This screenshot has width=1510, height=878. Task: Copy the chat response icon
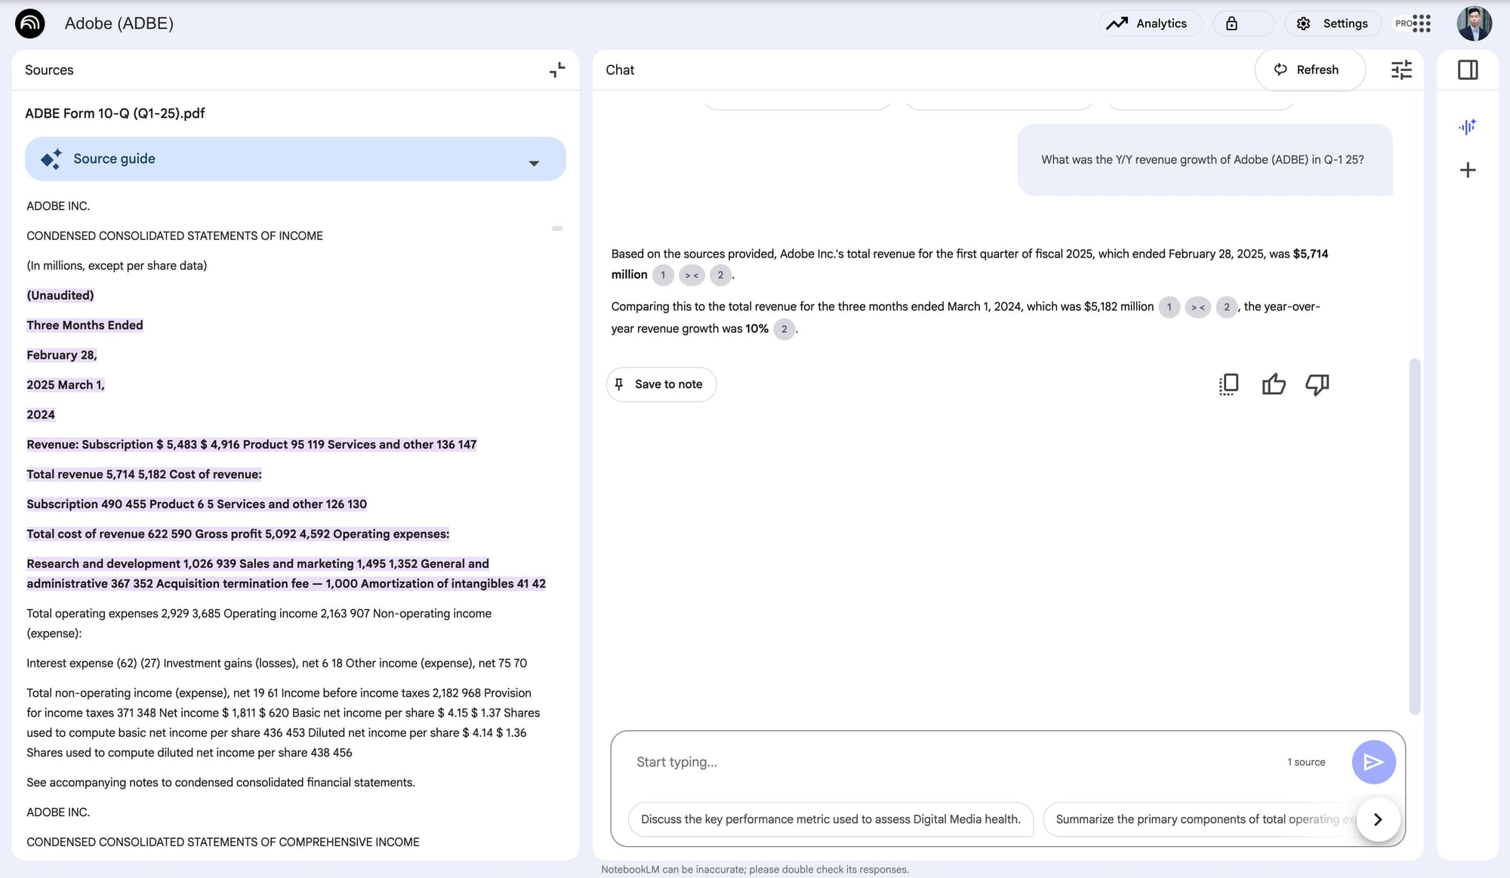[1228, 384]
